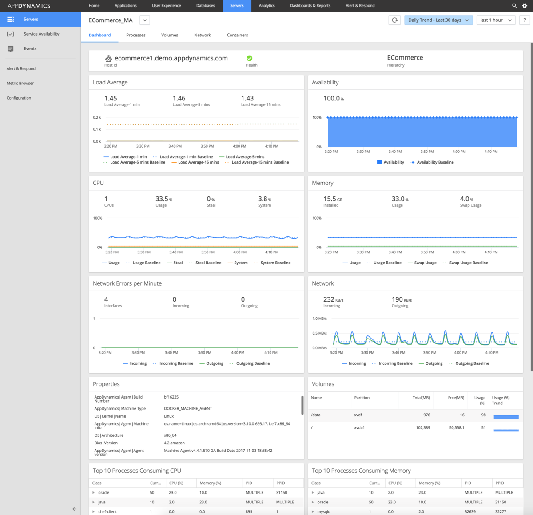Screen dimensions: 533x515
Task: Click the Service Availability sidebar icon
Action: pyautogui.click(x=11, y=34)
